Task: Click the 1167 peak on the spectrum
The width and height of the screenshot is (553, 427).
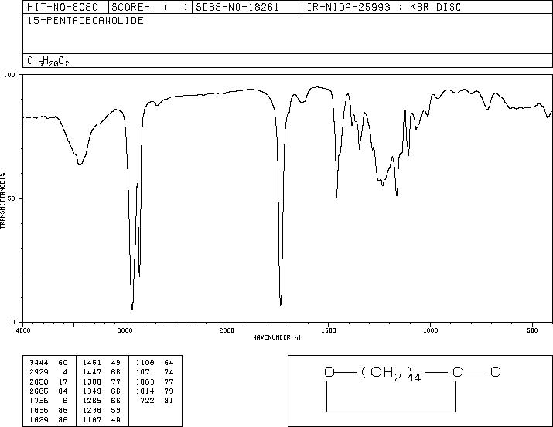Action: click(x=397, y=195)
